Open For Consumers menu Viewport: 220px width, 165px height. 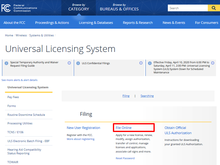[x=207, y=23]
